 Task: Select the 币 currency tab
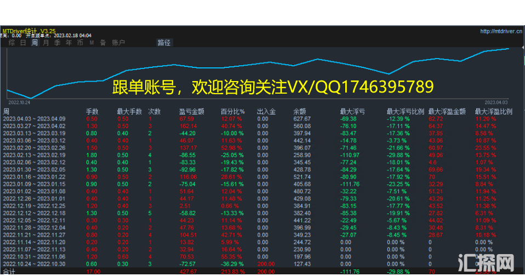coord(80,43)
